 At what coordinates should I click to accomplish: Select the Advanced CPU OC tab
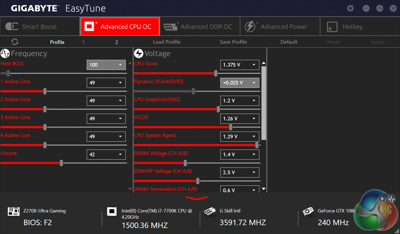(x=120, y=27)
